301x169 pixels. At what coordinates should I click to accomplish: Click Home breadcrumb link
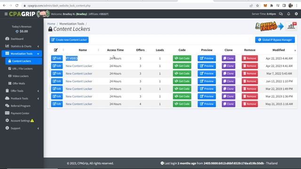pyautogui.click(x=51, y=24)
